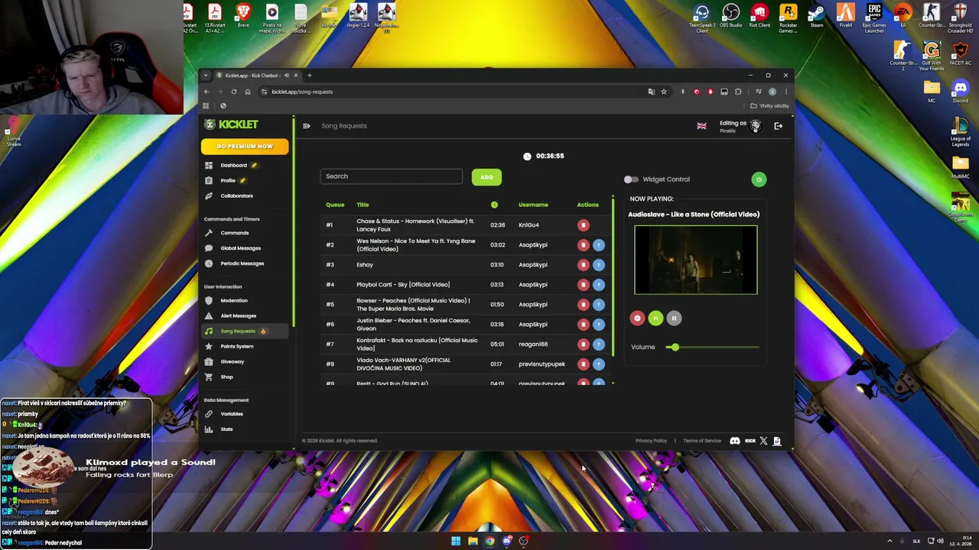Open Giveaway page

[x=232, y=361]
